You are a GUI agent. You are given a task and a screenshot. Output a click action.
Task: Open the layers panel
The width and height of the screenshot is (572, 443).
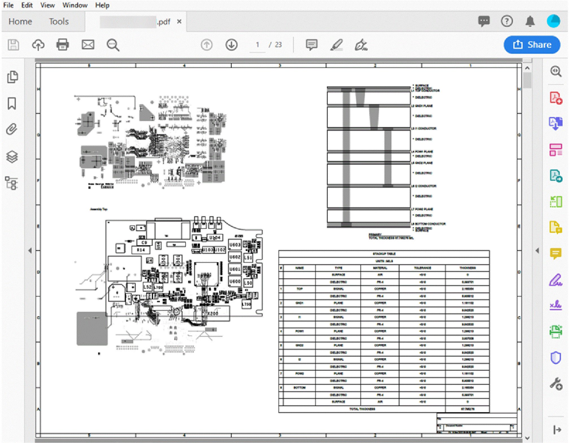[12, 157]
